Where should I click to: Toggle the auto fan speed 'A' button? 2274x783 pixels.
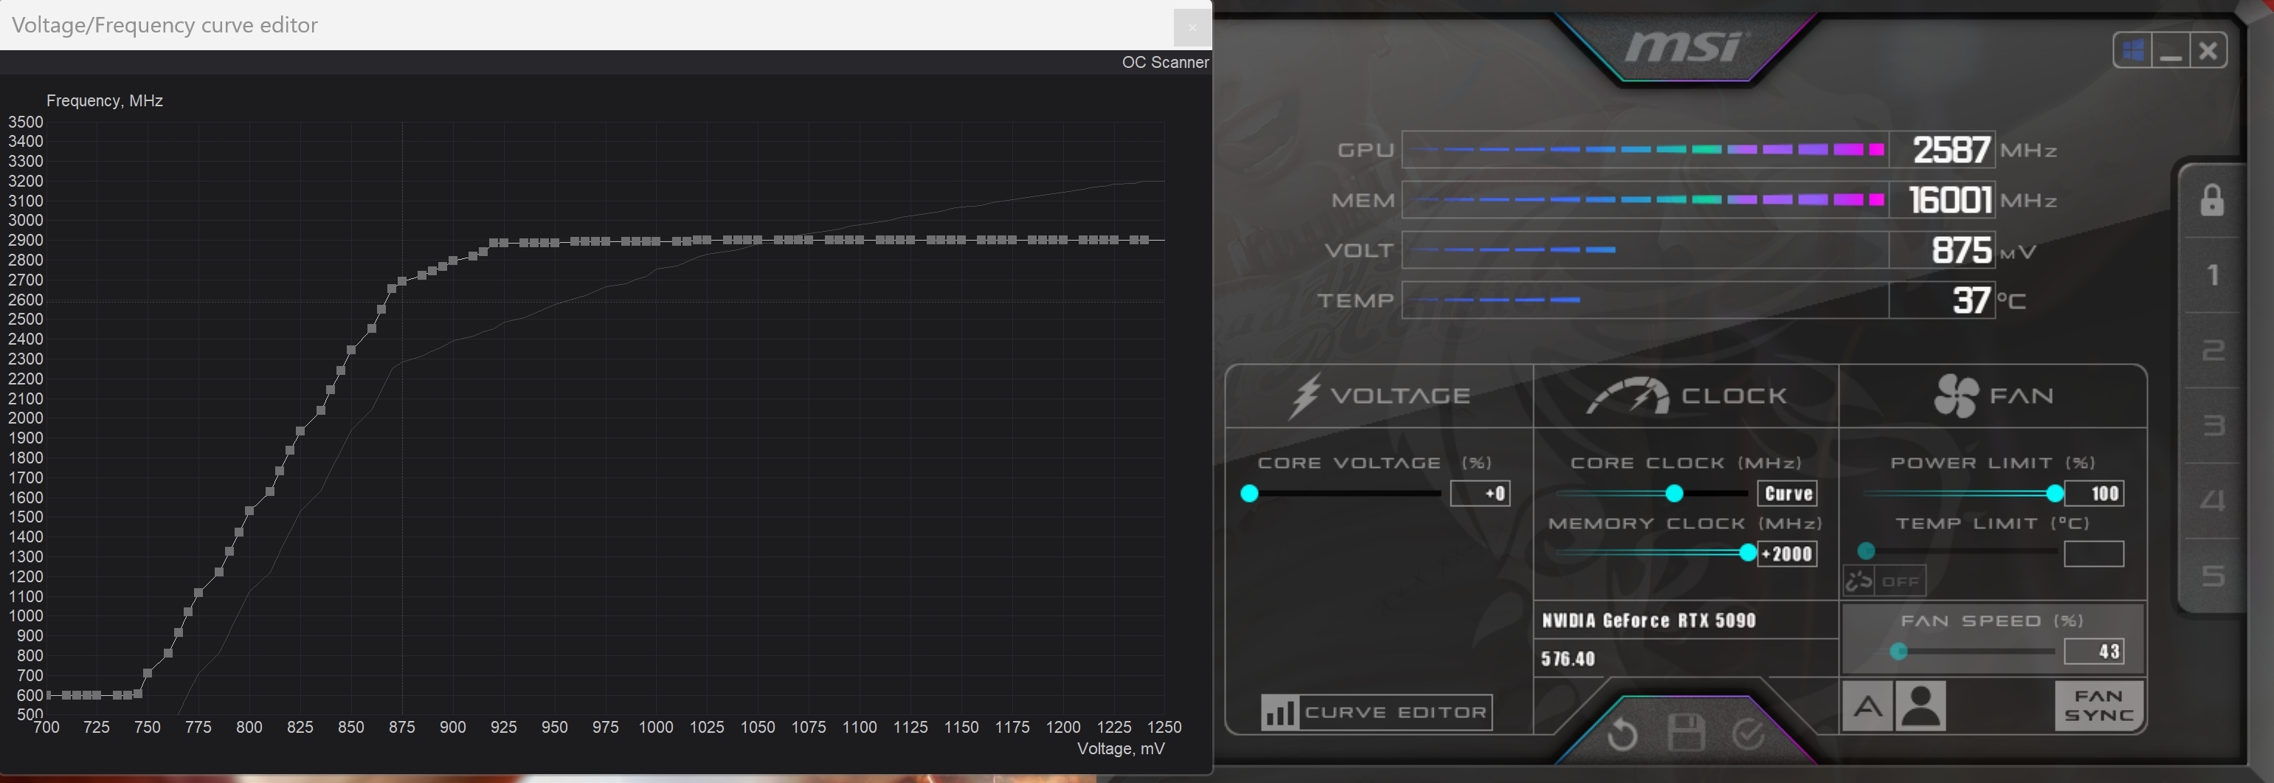tap(1867, 706)
